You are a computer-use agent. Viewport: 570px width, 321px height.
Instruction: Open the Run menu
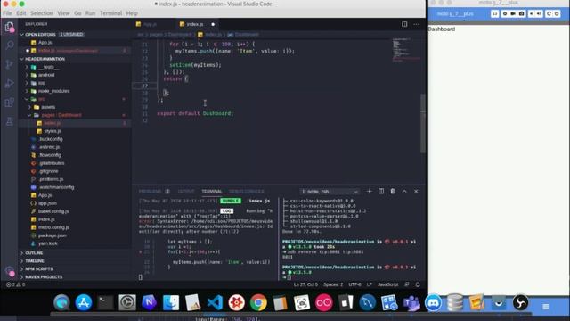tap(90, 13)
